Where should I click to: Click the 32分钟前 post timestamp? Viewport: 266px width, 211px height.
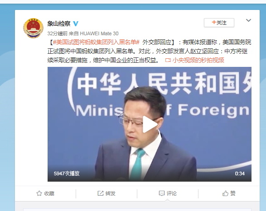click(58, 33)
